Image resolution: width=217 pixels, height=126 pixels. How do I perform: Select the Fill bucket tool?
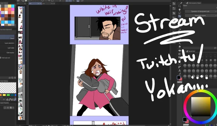pyautogui.click(x=179, y=50)
